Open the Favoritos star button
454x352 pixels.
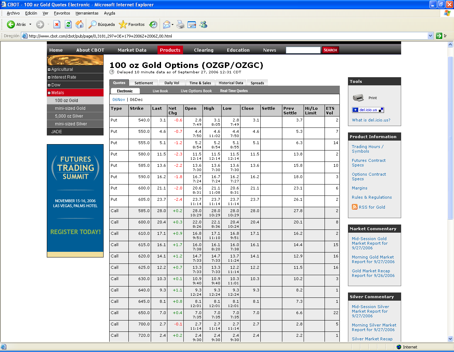132,24
